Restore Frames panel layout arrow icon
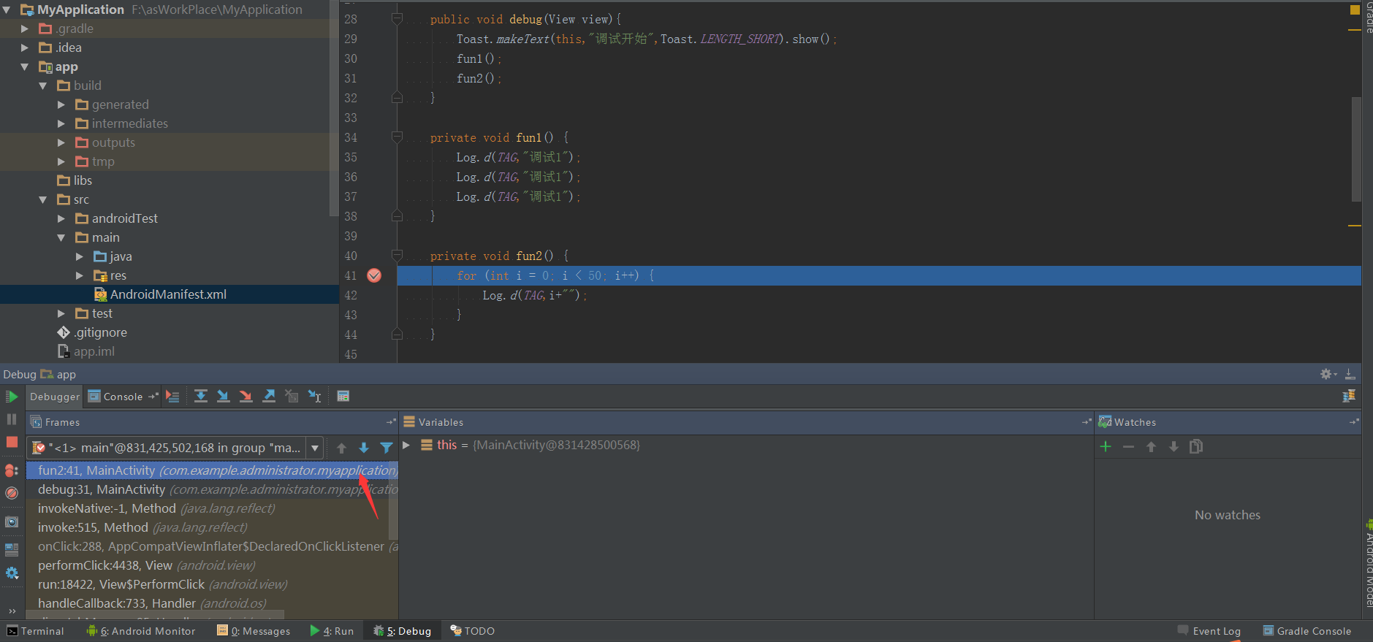Image resolution: width=1373 pixels, height=642 pixels. [391, 422]
